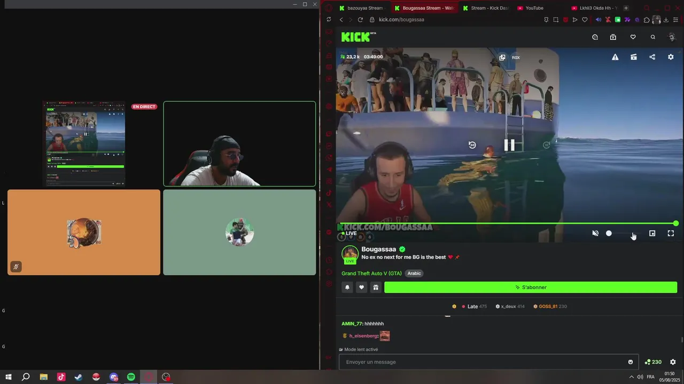Open Windows taskbar search
684x384 pixels.
26,377
